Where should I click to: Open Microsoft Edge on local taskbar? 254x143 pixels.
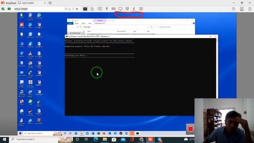pyautogui.click(x=96, y=139)
